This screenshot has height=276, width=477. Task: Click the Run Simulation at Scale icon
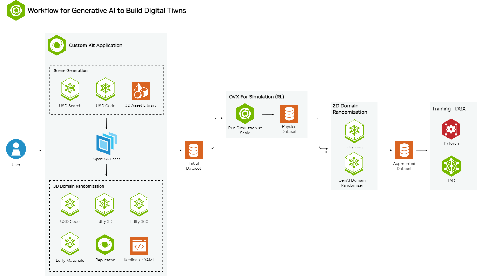[245, 114]
